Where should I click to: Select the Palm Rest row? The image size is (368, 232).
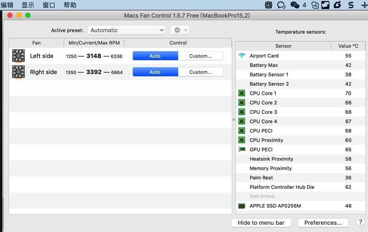(x=301, y=177)
